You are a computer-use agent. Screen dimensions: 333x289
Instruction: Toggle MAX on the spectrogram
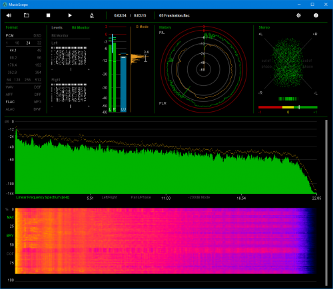[x=11, y=217]
